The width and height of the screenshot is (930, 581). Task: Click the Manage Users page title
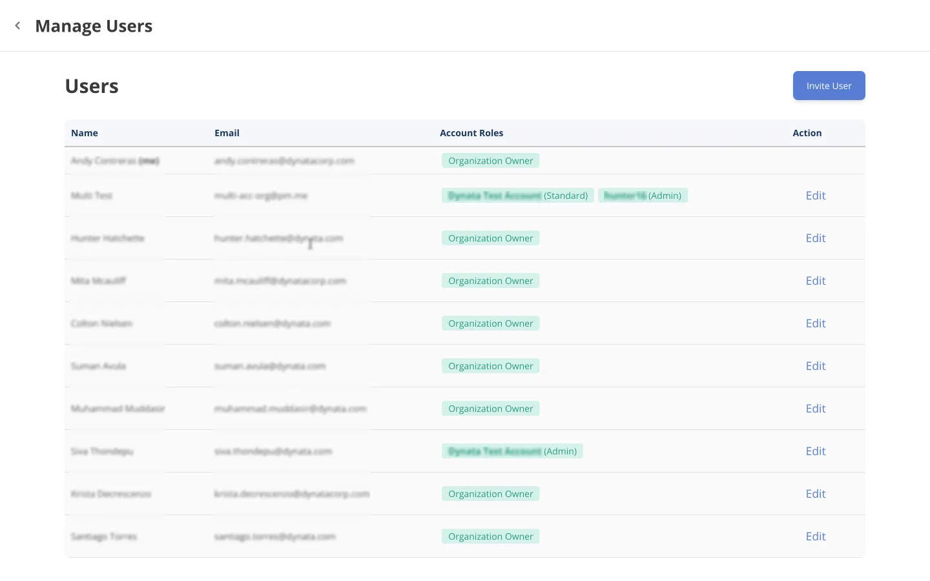point(94,26)
